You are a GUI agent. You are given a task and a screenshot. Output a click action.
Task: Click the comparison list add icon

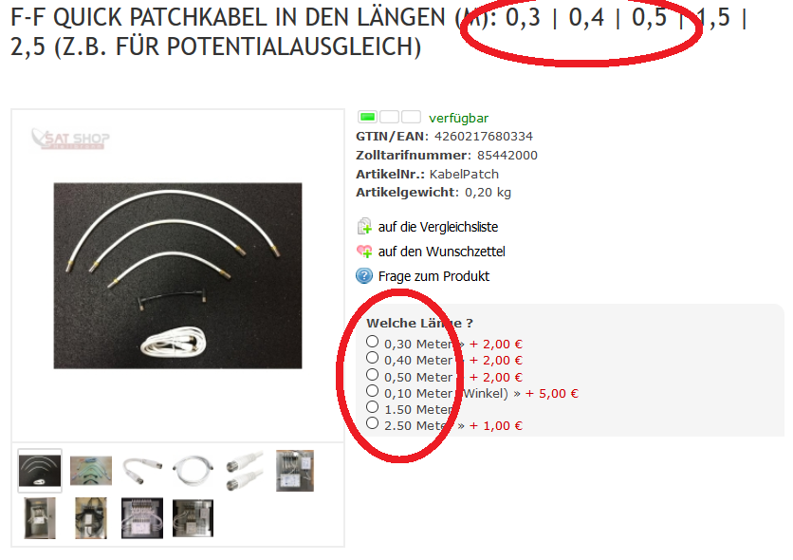tap(364, 227)
